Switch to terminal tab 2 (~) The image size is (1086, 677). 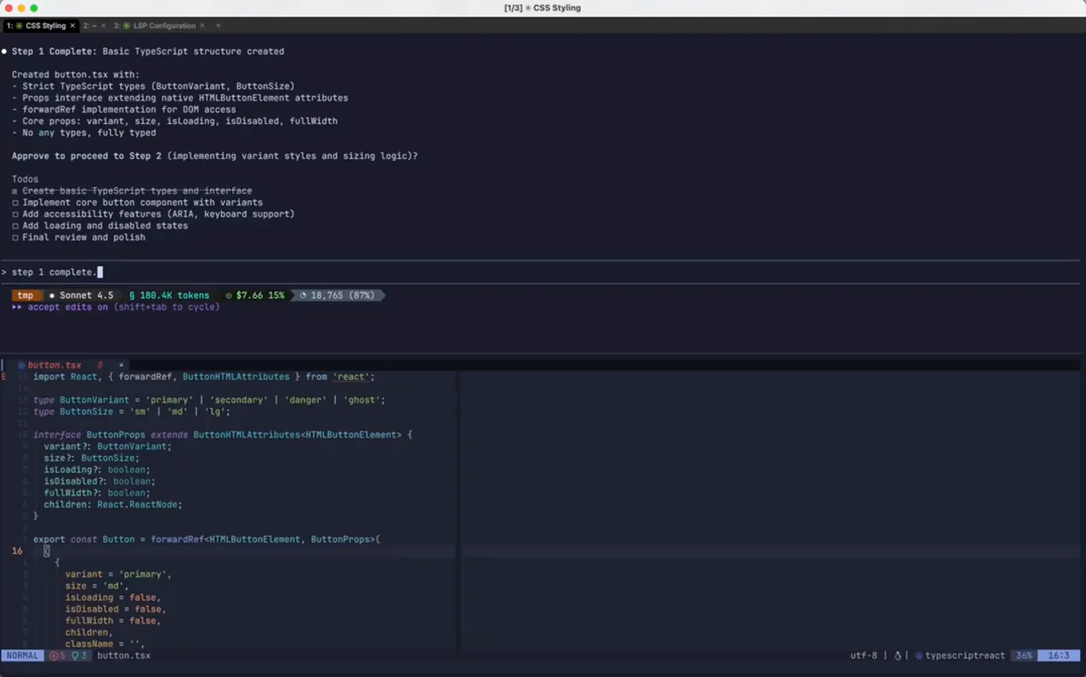tap(90, 26)
